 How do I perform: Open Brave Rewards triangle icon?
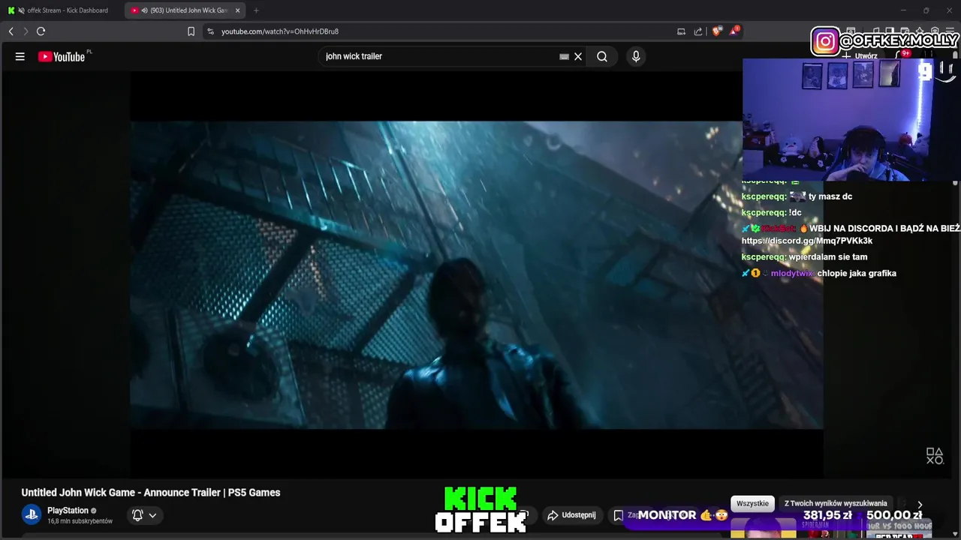734,31
